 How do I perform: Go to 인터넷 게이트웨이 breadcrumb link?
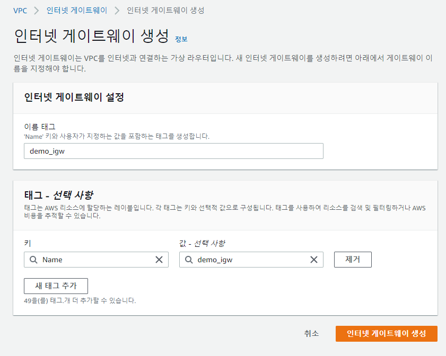(77, 11)
